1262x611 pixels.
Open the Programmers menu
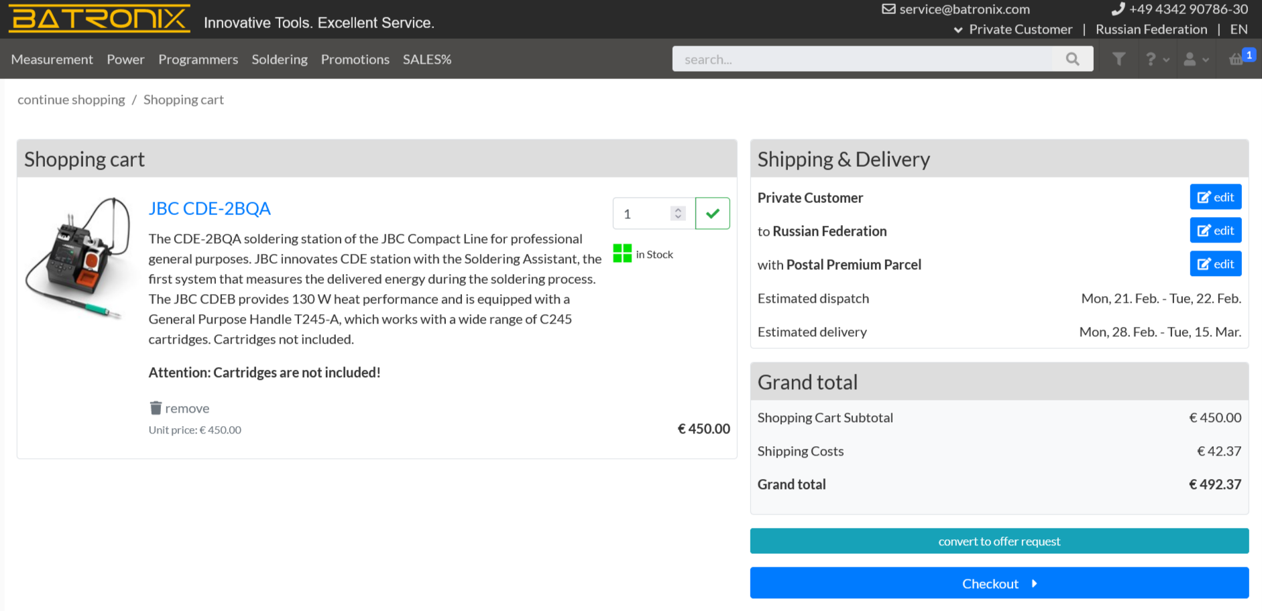click(198, 59)
